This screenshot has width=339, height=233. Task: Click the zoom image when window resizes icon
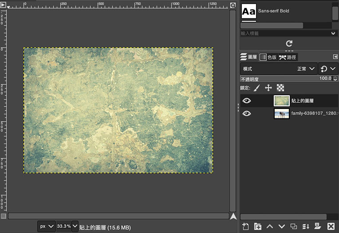[233, 5]
